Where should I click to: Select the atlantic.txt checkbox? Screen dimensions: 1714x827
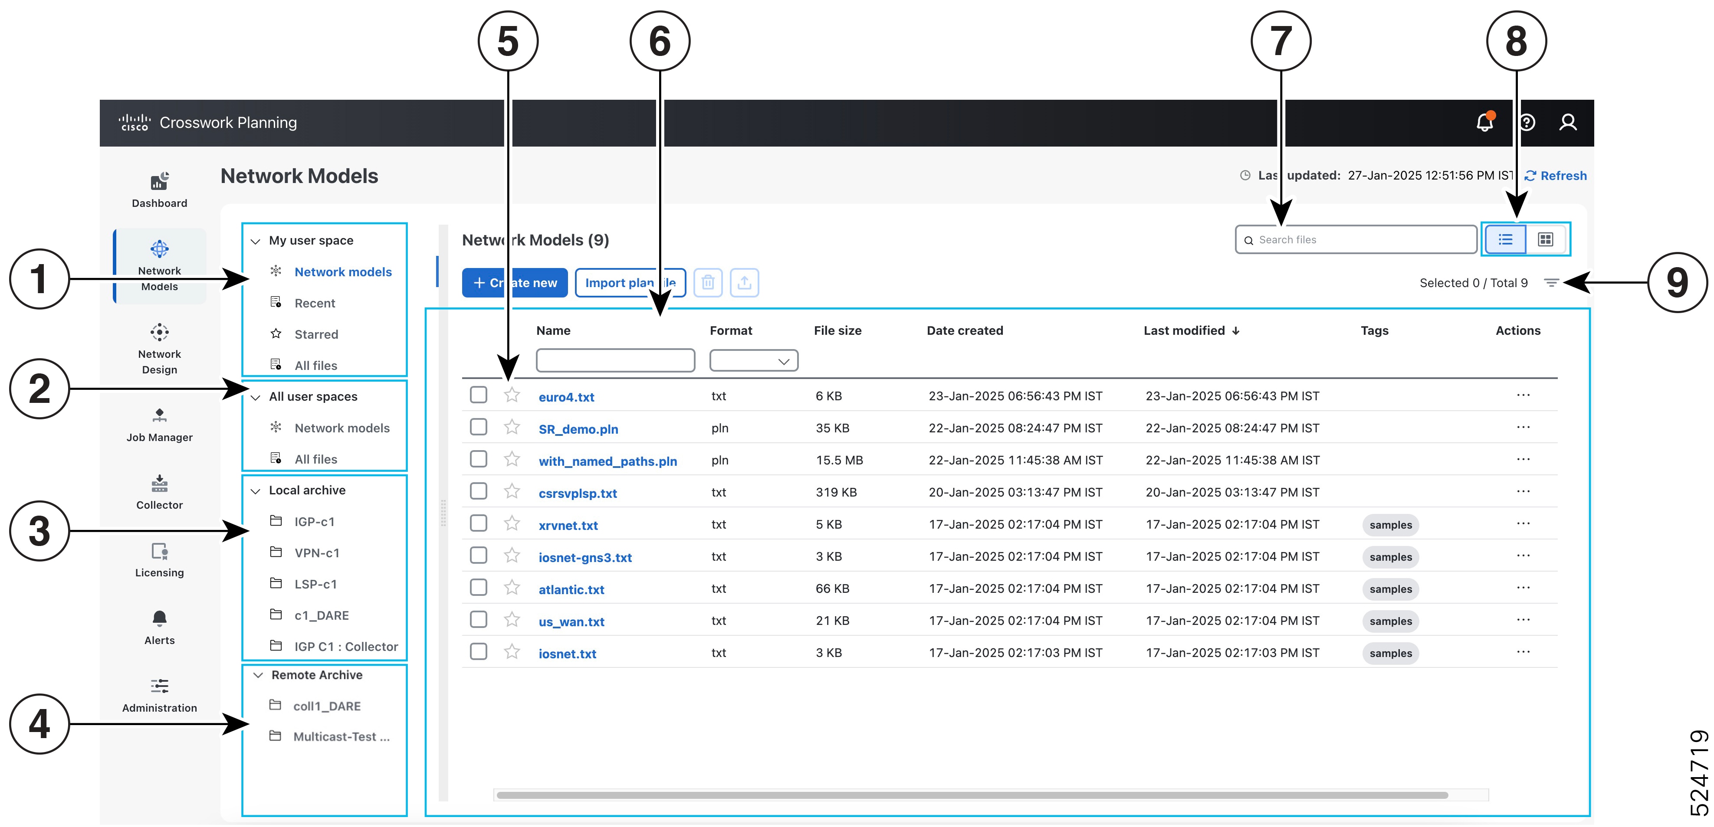[479, 588]
